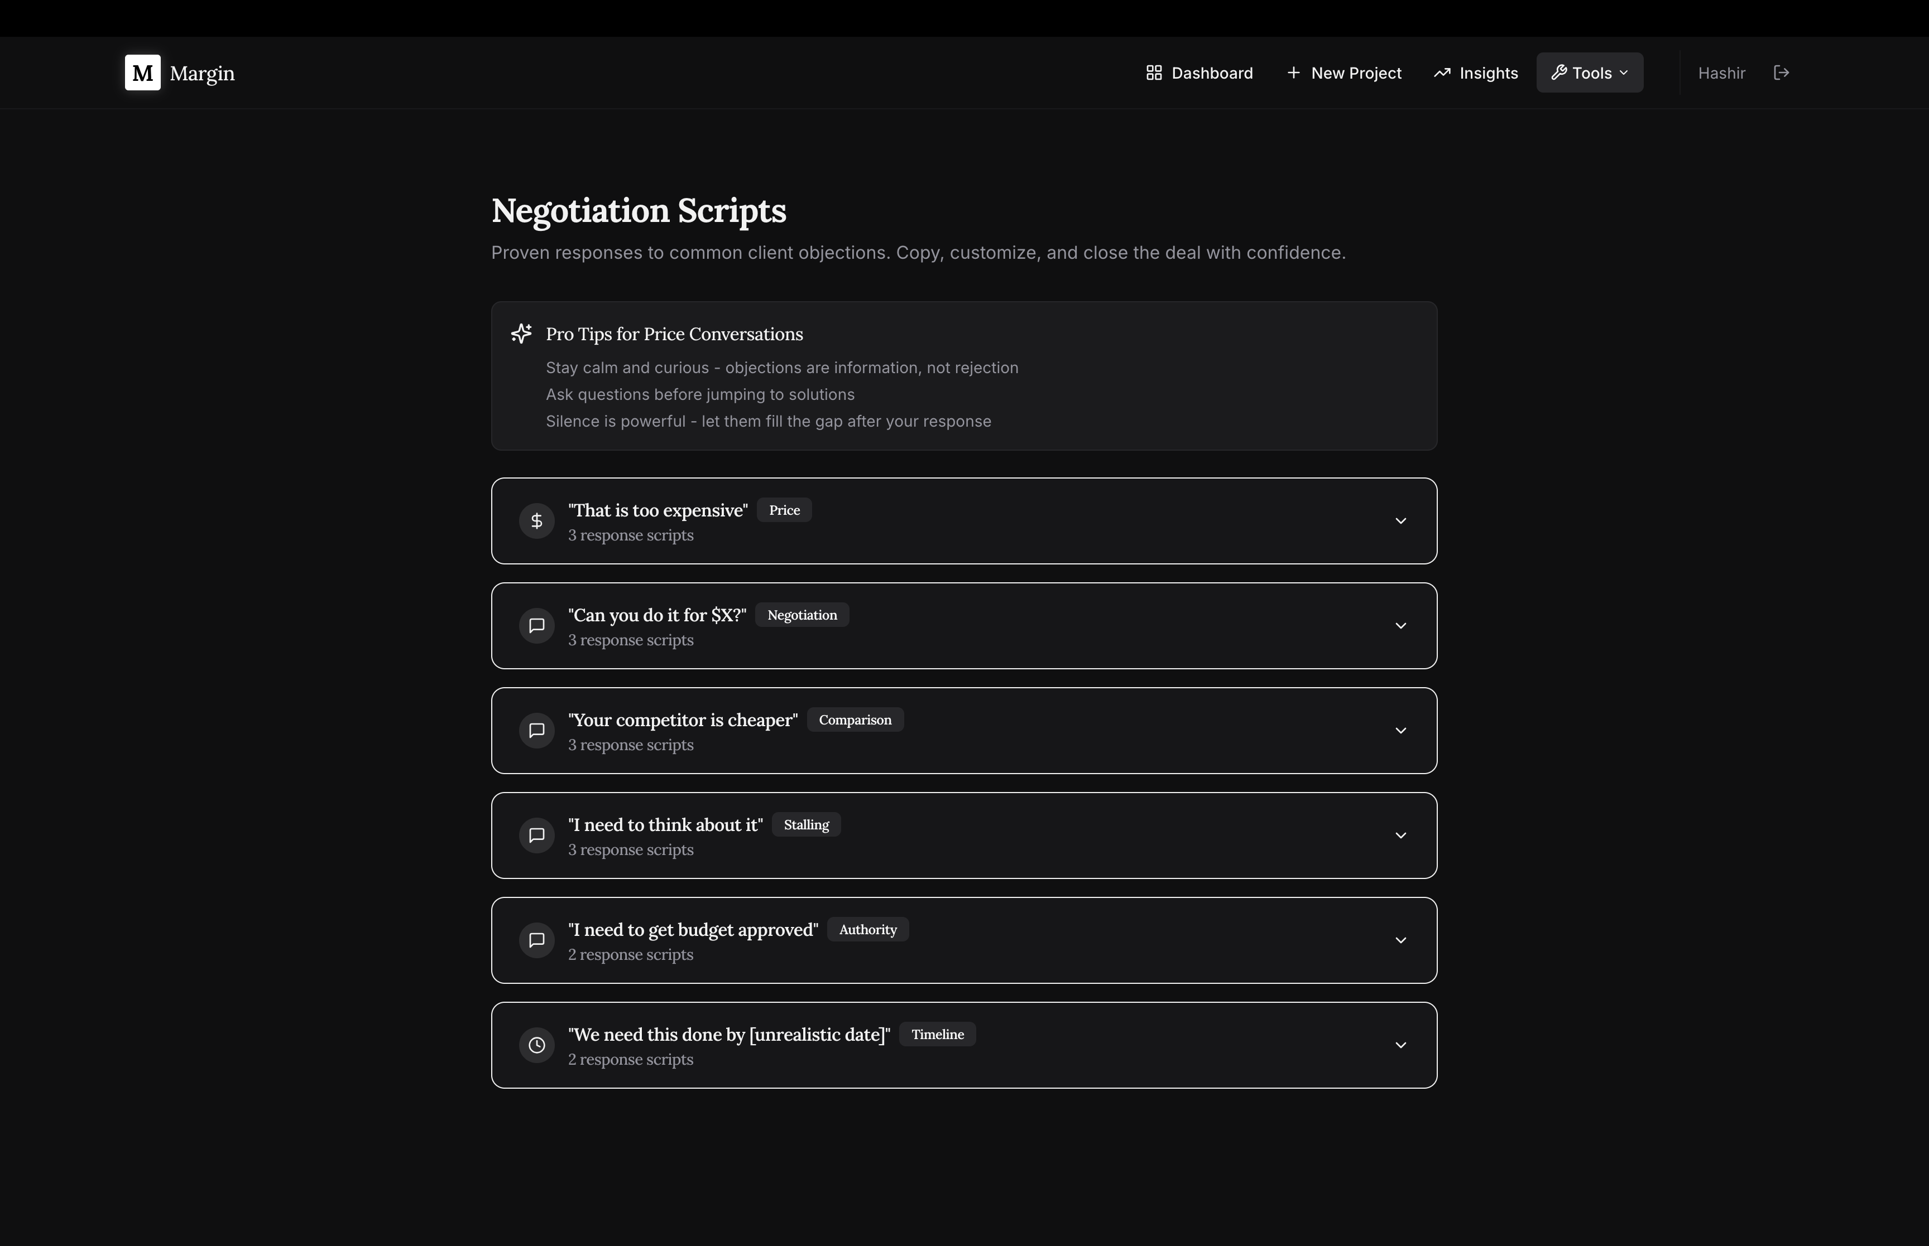
Task: Click the chat icon next to 'Your competitor is cheaper'
Action: (x=537, y=730)
